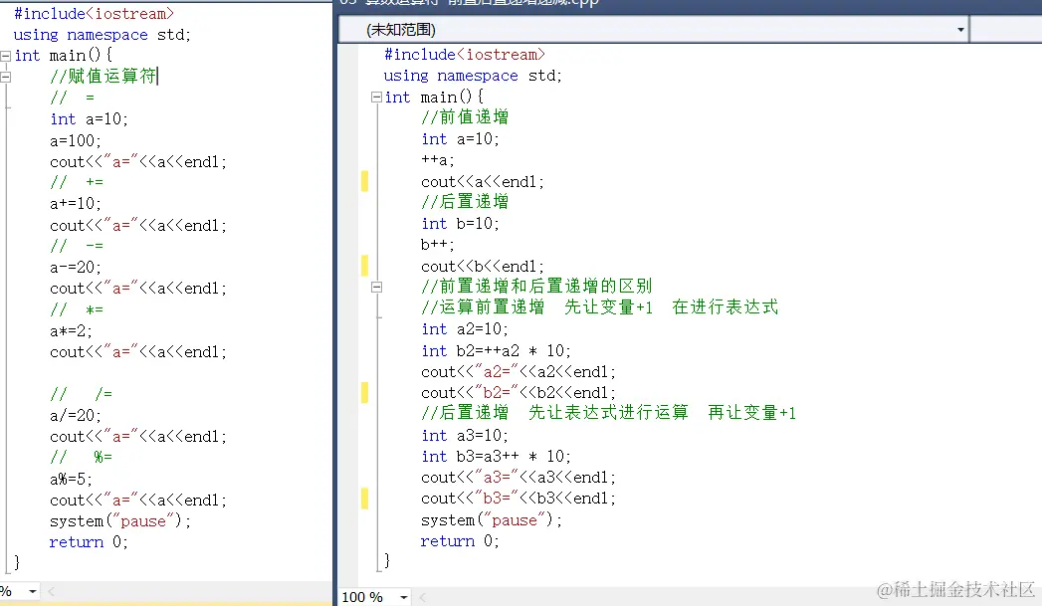Click left scroll arrow in right editor

click(x=422, y=597)
